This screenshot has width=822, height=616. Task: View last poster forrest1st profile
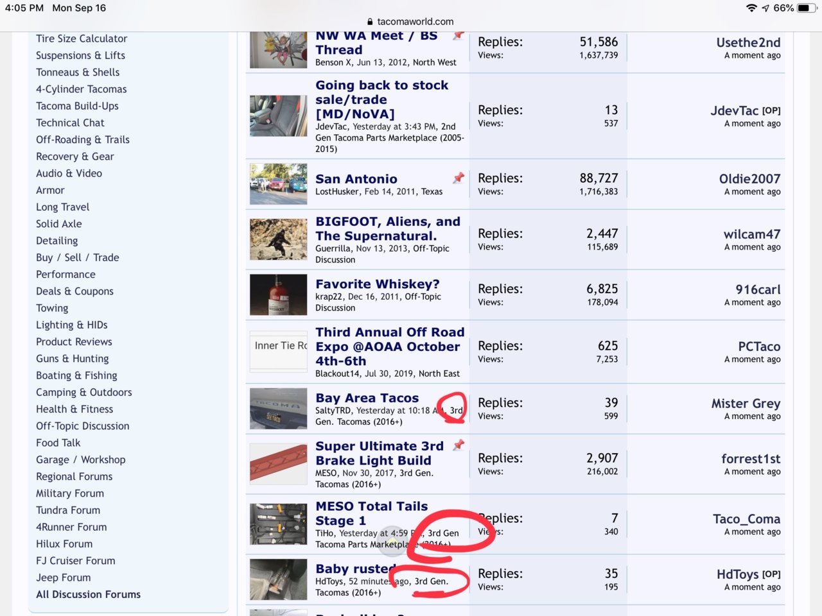(751, 459)
